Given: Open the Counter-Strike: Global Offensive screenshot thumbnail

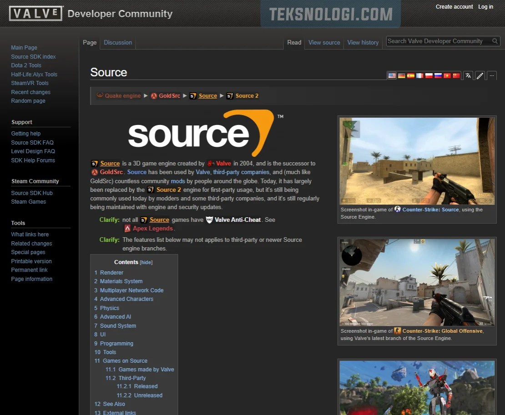Looking at the screenshot, I should (x=417, y=282).
